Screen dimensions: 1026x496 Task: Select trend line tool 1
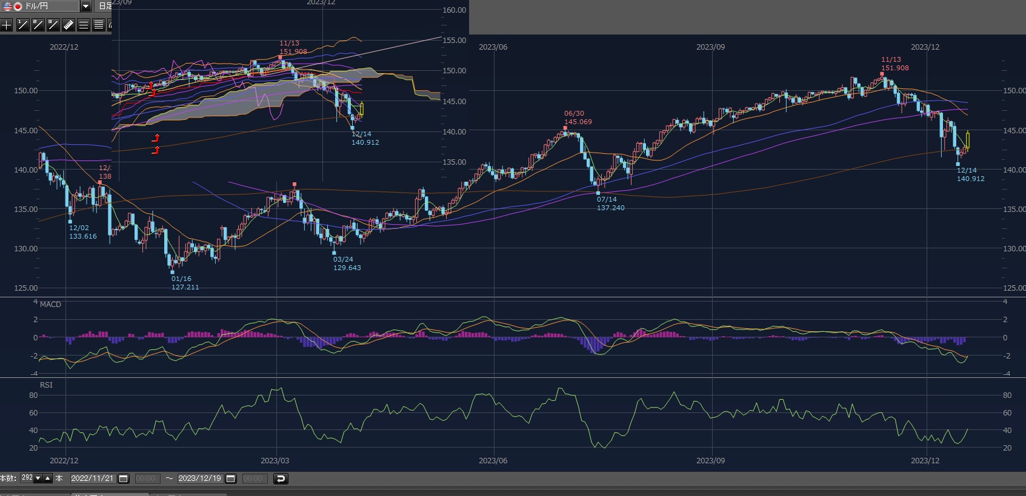pyautogui.click(x=22, y=25)
